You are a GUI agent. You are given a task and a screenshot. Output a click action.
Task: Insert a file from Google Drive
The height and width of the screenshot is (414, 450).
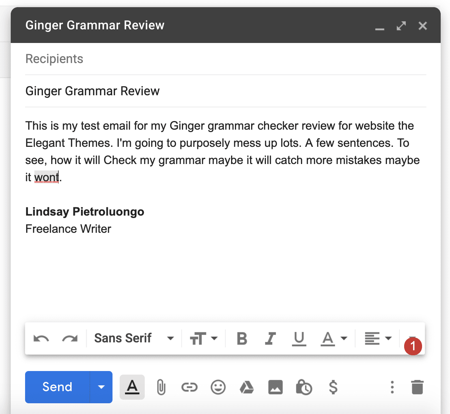(247, 387)
